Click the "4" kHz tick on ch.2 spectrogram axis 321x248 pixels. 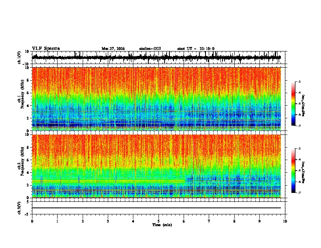pyautogui.click(x=28, y=173)
